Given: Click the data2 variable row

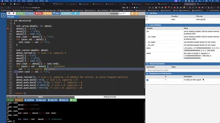Looking at the screenshot, I should click(x=183, y=56).
